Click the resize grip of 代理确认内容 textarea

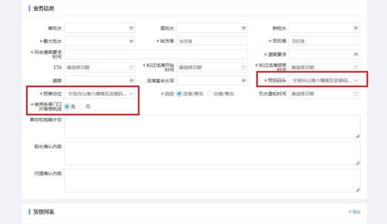358,190
